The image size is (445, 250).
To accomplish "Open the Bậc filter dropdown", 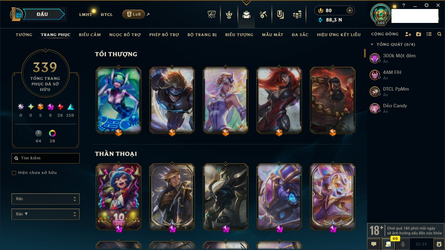I will (x=46, y=199).
